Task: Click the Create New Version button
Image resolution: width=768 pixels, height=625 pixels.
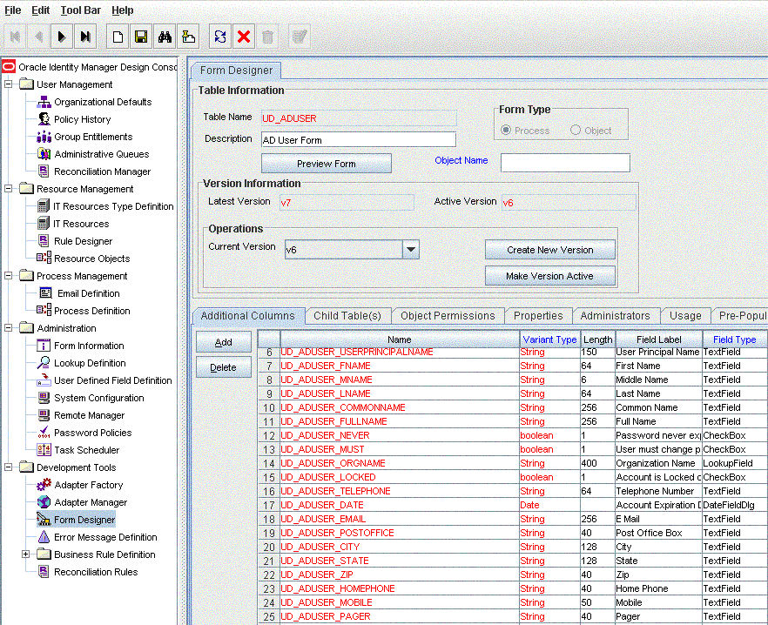Action: click(549, 250)
